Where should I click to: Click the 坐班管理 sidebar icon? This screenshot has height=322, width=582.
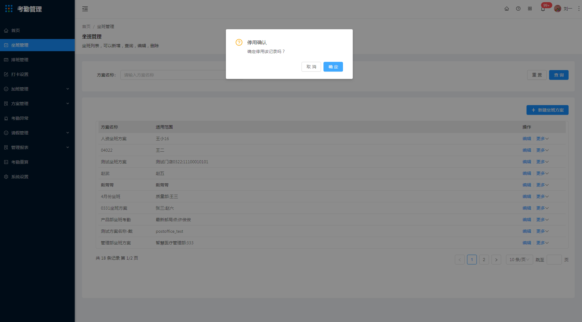tap(6, 45)
